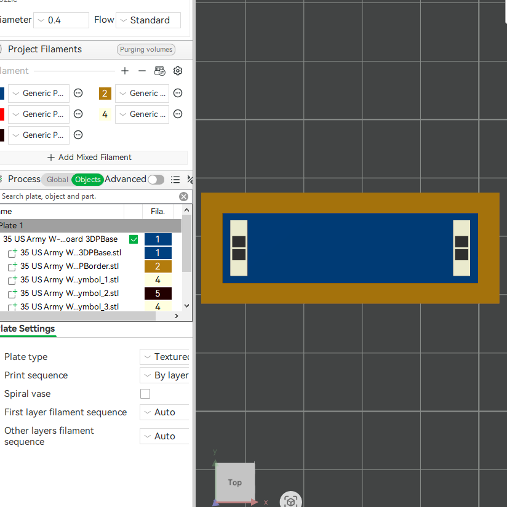Edit filament 2 via its ellipsis icon
The image size is (507, 507).
178,93
